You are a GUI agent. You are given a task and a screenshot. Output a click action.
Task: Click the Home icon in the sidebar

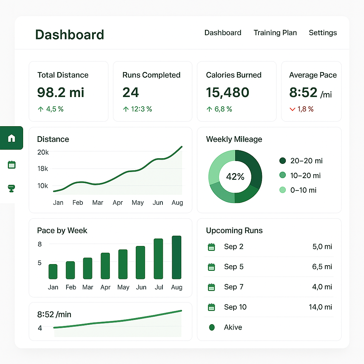[x=11, y=138]
